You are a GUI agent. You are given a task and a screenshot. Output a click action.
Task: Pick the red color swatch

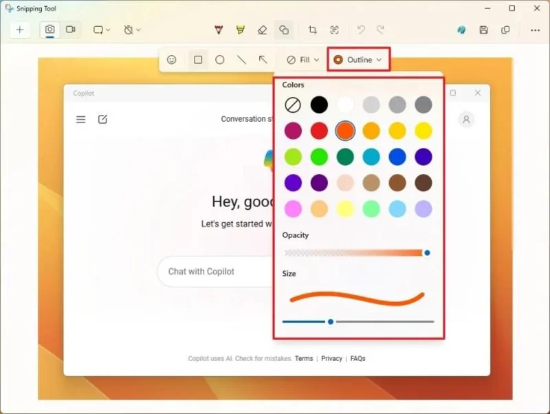pos(319,131)
